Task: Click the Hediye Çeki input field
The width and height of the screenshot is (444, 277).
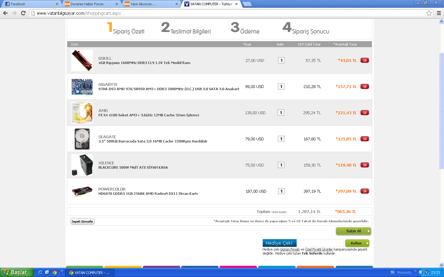Action: coord(320,243)
